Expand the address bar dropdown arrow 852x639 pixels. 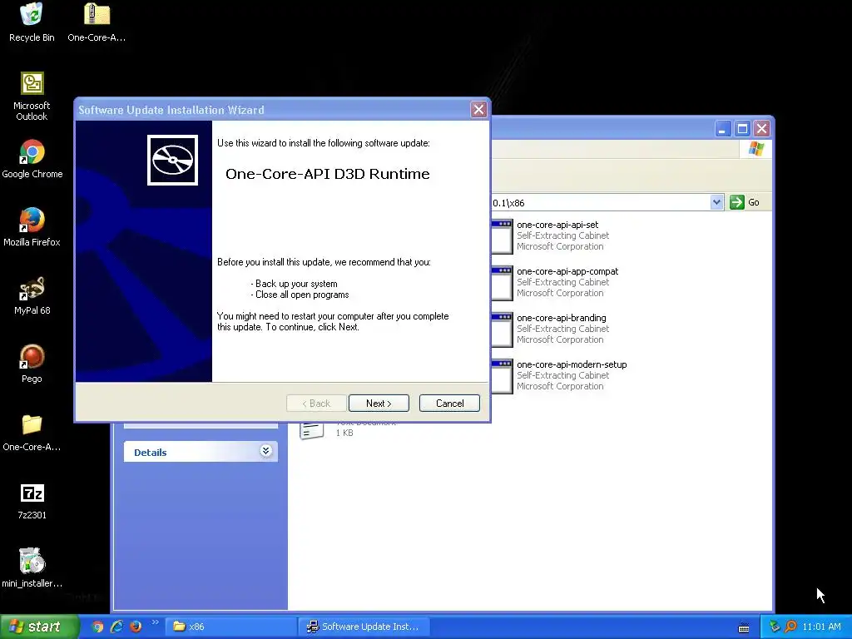pyautogui.click(x=716, y=202)
